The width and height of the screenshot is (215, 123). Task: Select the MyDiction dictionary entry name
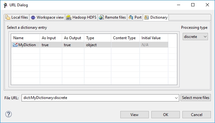(27, 45)
